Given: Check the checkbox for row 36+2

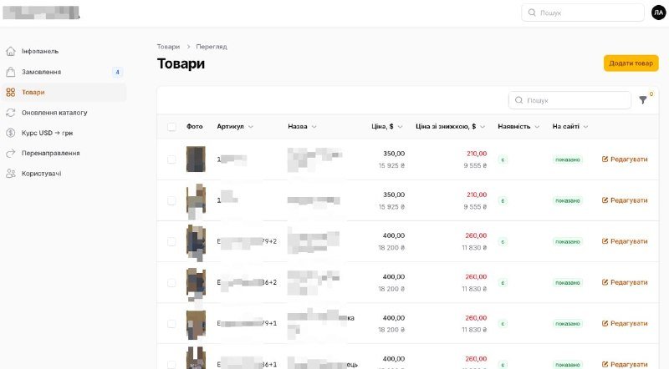Looking at the screenshot, I should click(x=171, y=282).
